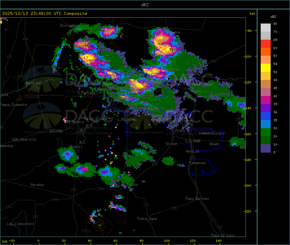Select the '65' value on the legend
This screenshot has width=290, height=245.
point(275,40)
